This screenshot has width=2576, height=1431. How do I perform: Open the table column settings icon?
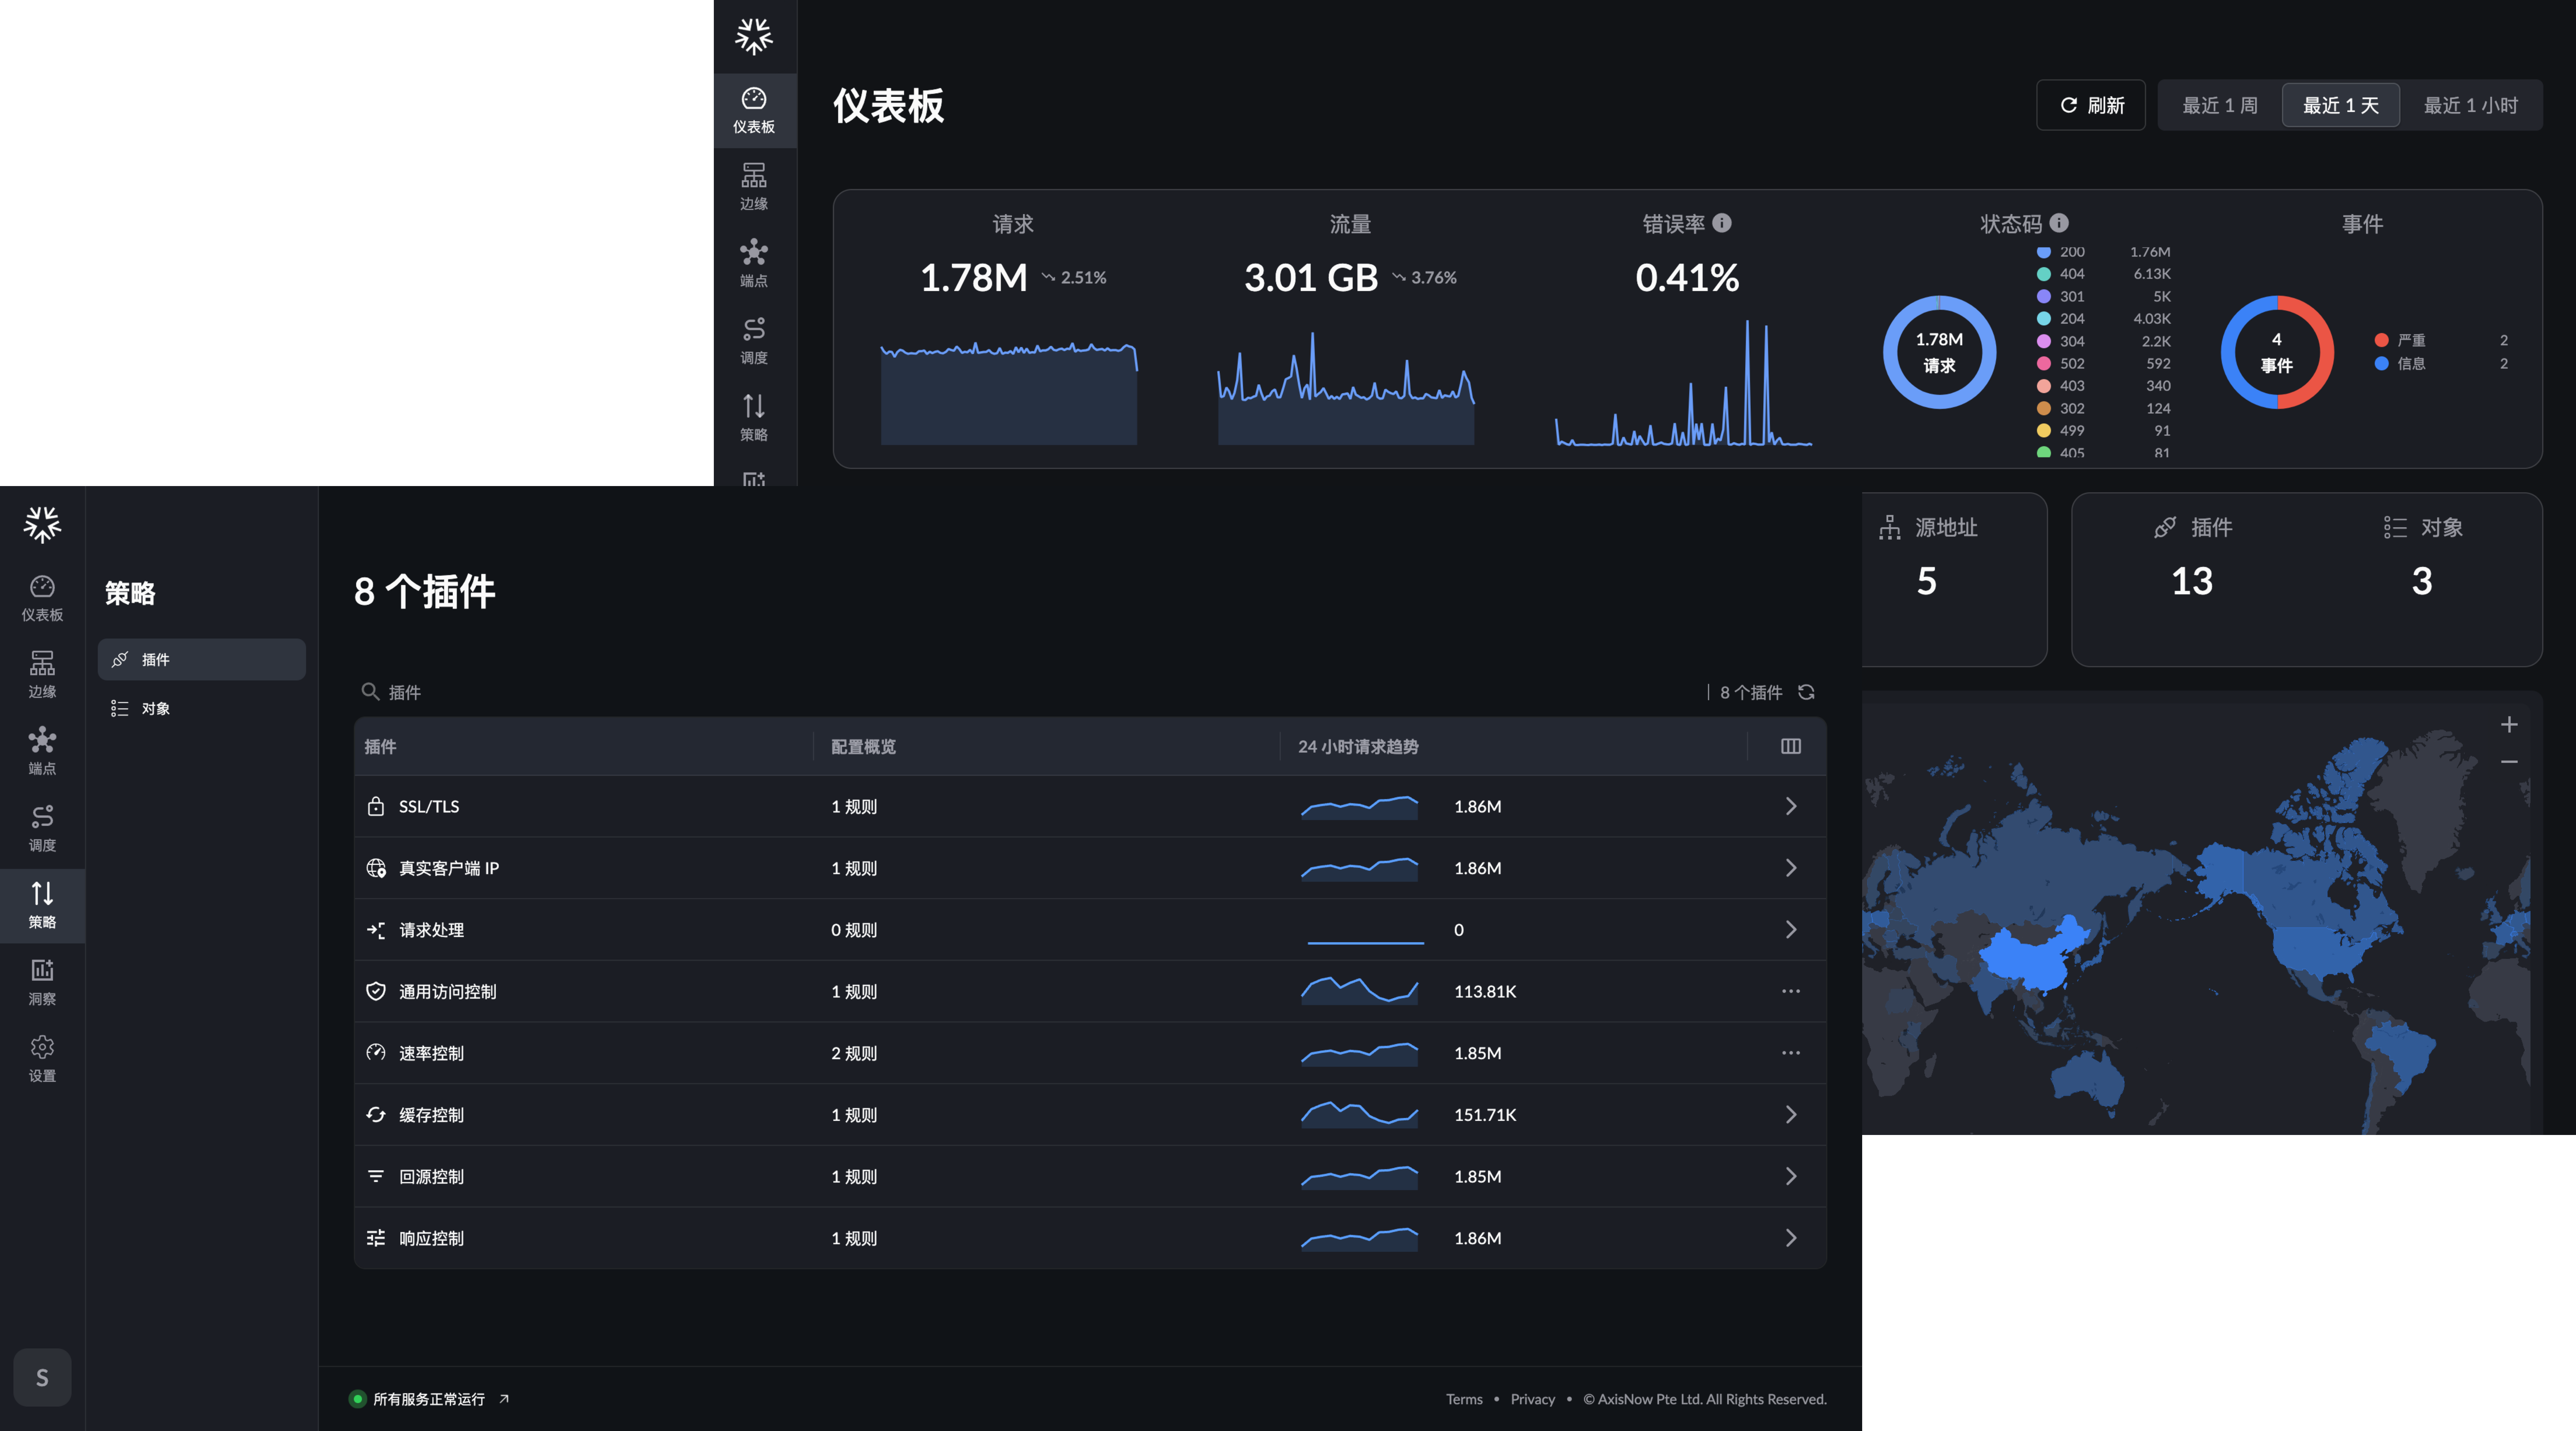click(x=1791, y=747)
